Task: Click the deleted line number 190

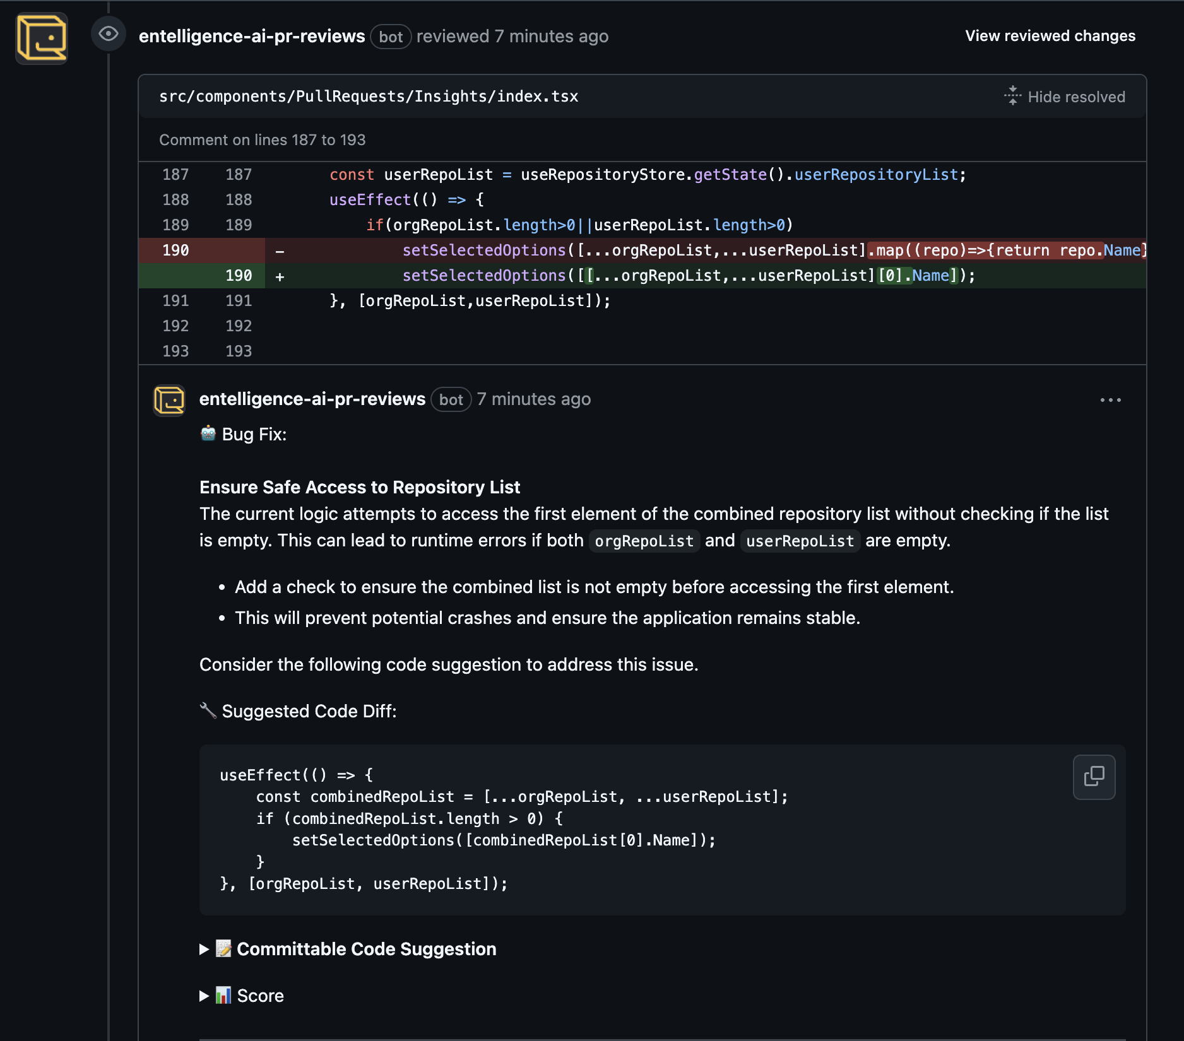Action: coord(175,250)
